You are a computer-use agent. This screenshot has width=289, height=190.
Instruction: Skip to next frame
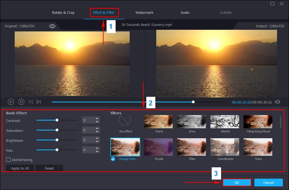pyautogui.click(x=39, y=102)
